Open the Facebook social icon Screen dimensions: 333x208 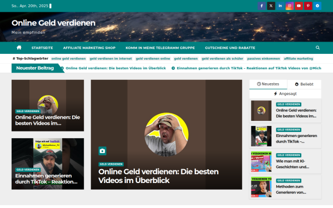(x=261, y=6)
